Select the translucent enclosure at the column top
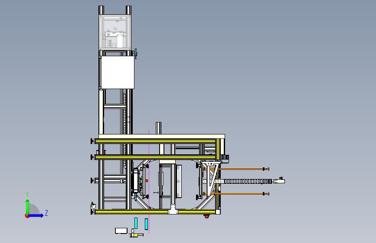This screenshot has height=243, width=376. tap(115, 32)
